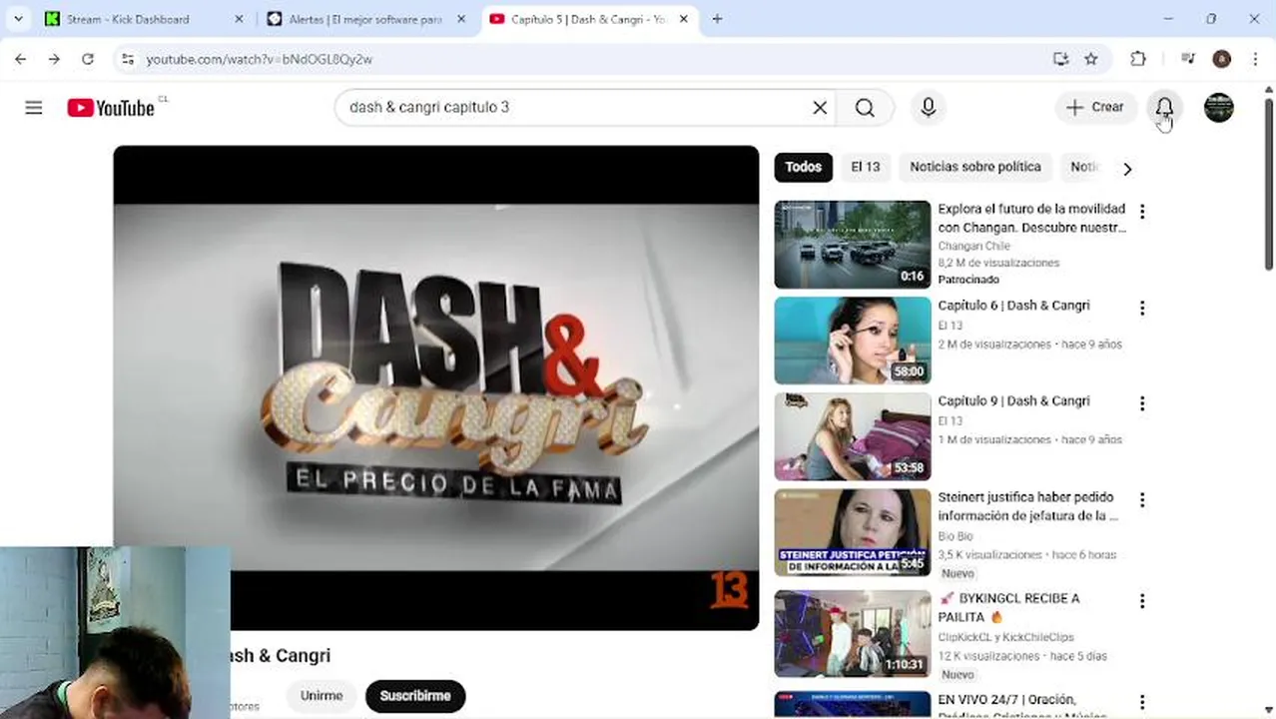Click the address bar URL

(x=260, y=60)
